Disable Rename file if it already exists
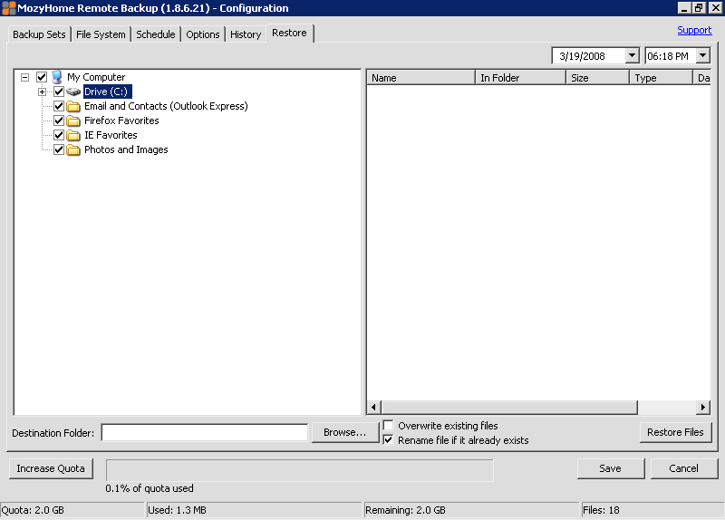 pyautogui.click(x=389, y=440)
